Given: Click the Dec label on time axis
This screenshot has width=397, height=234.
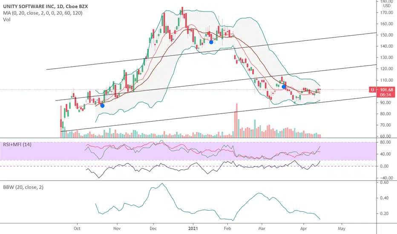Looking at the screenshot, I should pyautogui.click(x=153, y=228).
